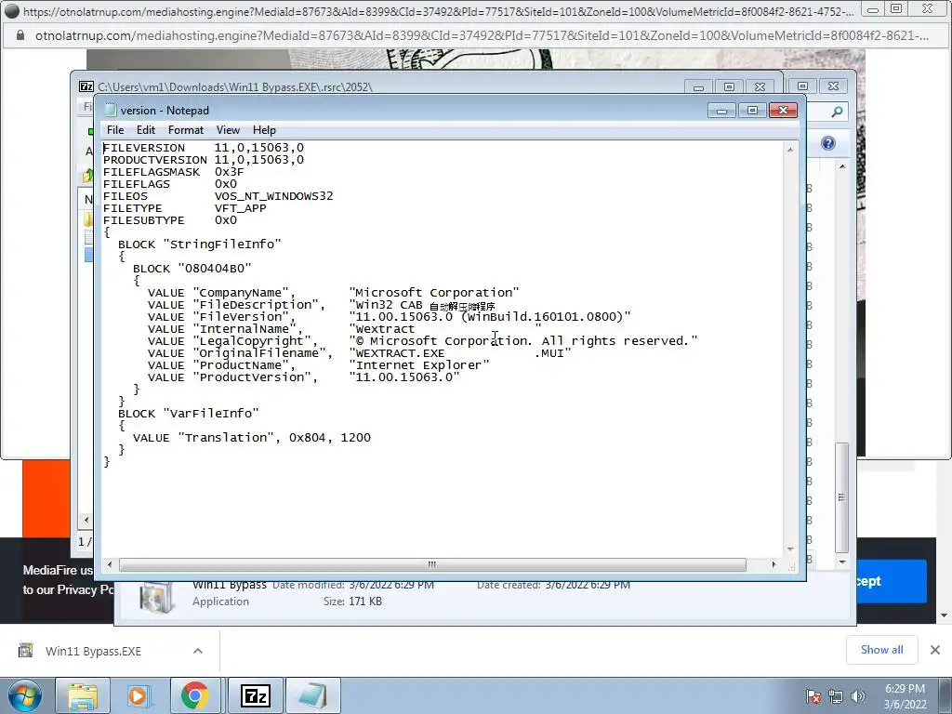Open the Help menu in Notepad
This screenshot has width=952, height=714.
click(264, 130)
